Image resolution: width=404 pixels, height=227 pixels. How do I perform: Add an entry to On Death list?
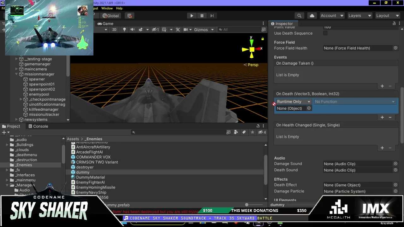pos(382,117)
